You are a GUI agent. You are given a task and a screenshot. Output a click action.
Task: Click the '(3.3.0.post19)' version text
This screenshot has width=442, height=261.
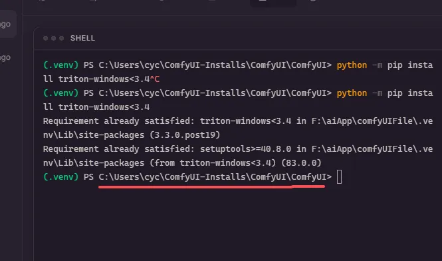click(185, 135)
